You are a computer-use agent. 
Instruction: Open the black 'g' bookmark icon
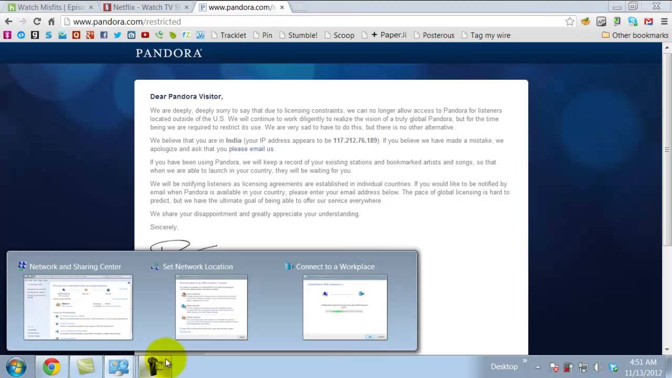point(35,35)
